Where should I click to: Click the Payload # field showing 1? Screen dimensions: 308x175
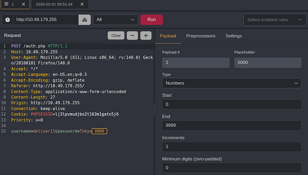pyautogui.click(x=196, y=62)
